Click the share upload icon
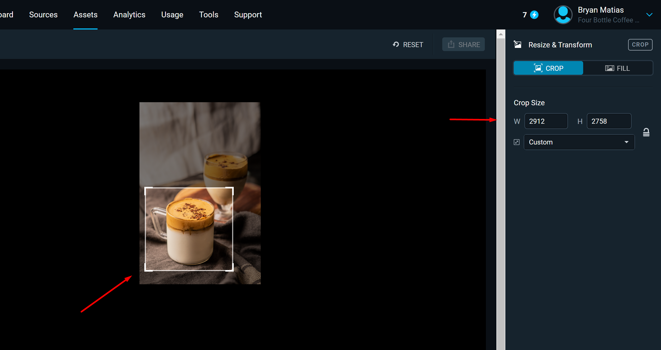 coord(451,44)
